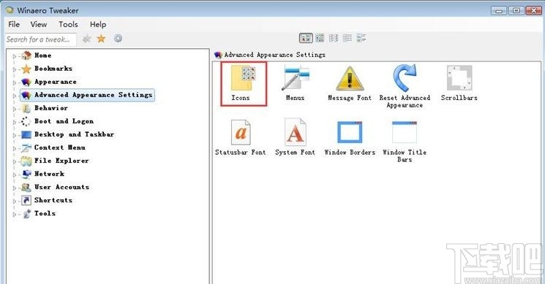Click the Network computers icon in tree
The width and height of the screenshot is (545, 284).
26,174
